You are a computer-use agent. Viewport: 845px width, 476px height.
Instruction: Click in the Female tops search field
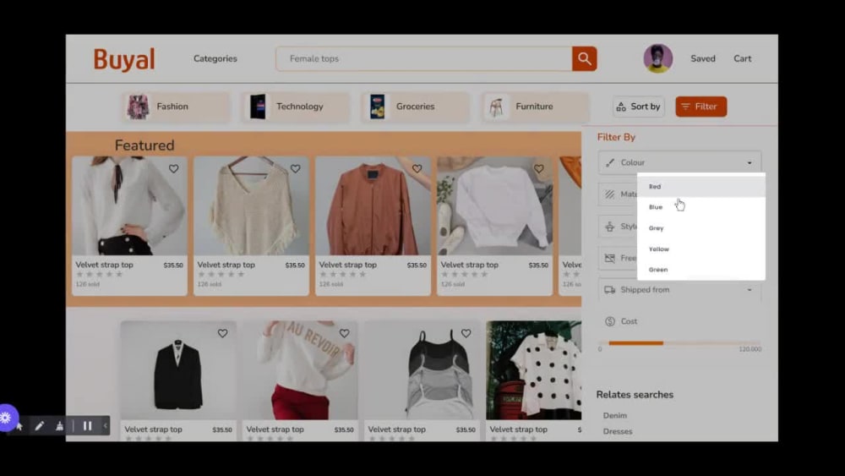[424, 58]
